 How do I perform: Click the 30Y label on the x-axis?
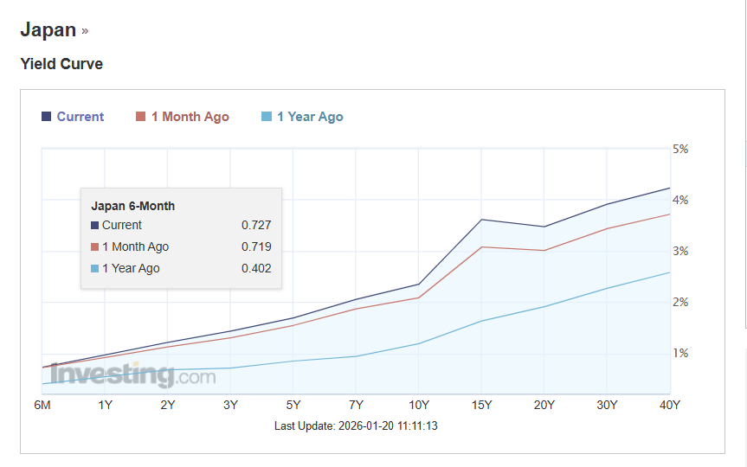tap(607, 405)
